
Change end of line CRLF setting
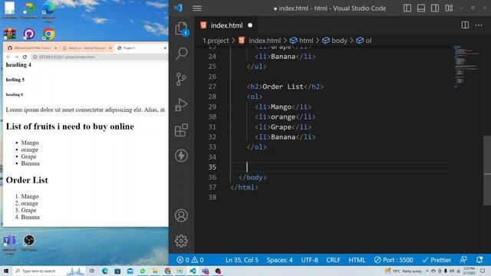[333, 260]
